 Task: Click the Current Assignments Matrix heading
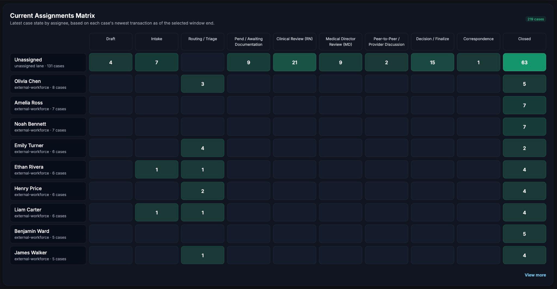coord(52,16)
